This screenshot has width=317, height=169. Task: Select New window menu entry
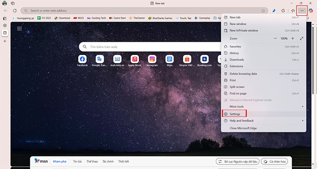(263, 24)
